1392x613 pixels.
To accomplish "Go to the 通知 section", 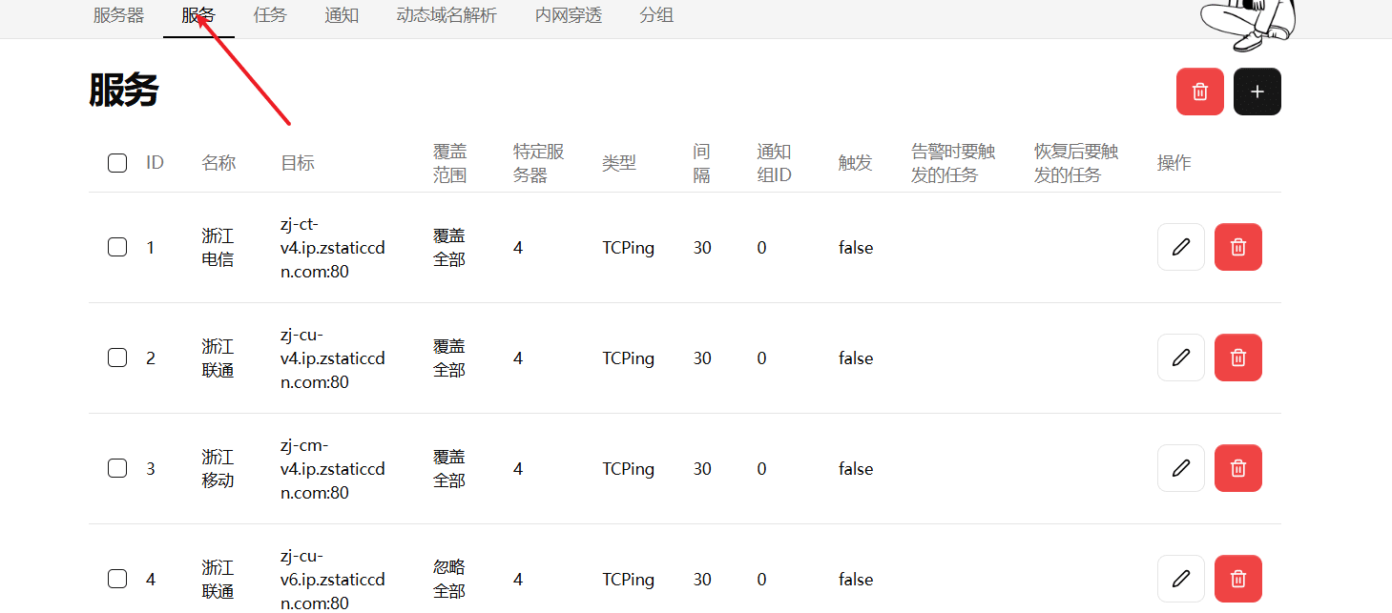I will tap(341, 15).
